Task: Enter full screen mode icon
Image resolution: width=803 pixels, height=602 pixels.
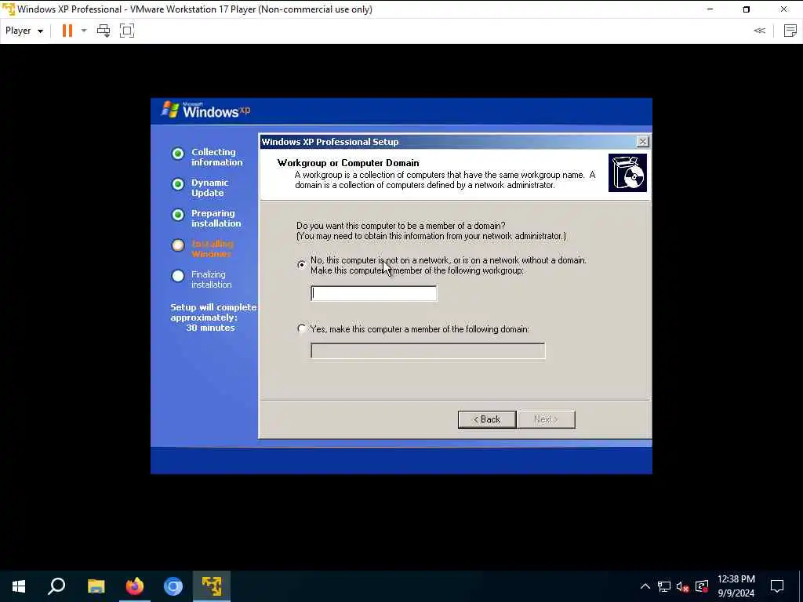Action: [x=127, y=31]
